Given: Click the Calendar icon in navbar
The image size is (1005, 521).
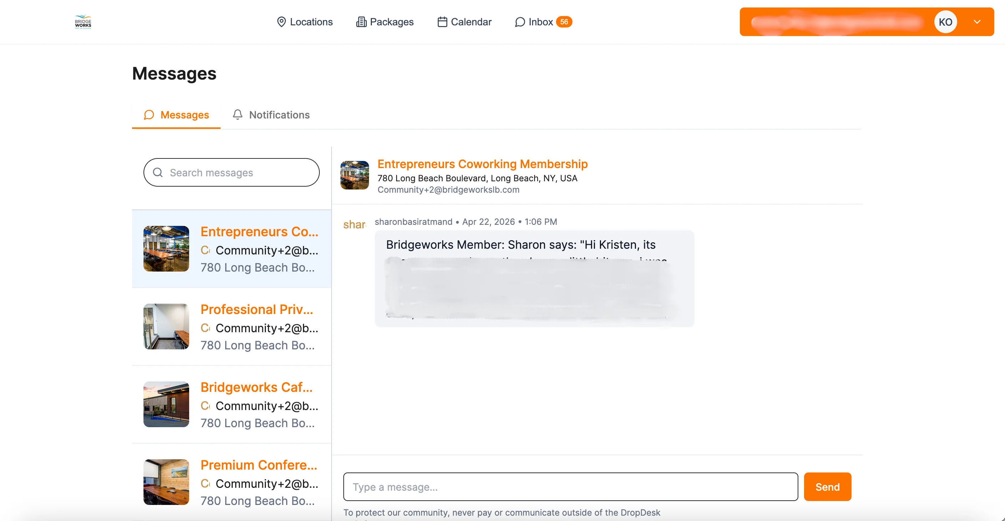Looking at the screenshot, I should (x=442, y=22).
